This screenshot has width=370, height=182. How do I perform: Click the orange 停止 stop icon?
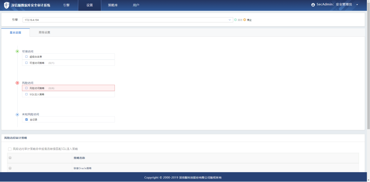(x=245, y=20)
